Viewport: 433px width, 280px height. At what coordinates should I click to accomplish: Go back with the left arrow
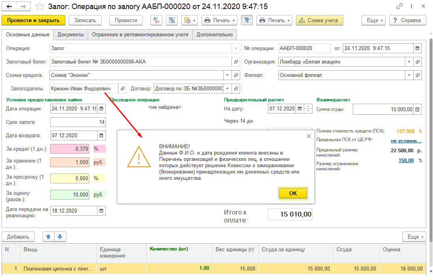pos(9,6)
